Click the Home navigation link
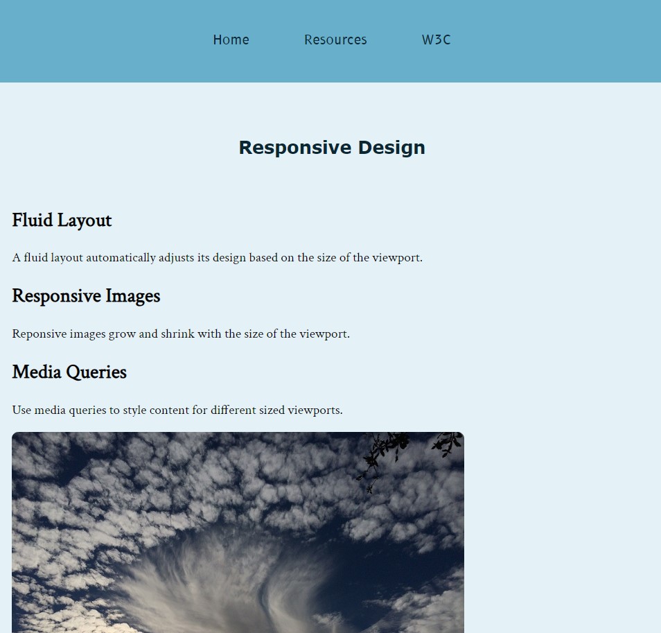 (x=231, y=40)
